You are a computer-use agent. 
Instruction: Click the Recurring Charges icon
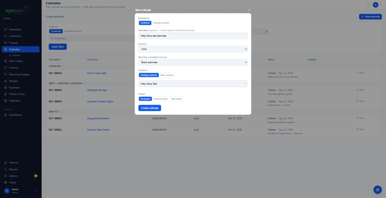pyautogui.click(x=6, y=75)
